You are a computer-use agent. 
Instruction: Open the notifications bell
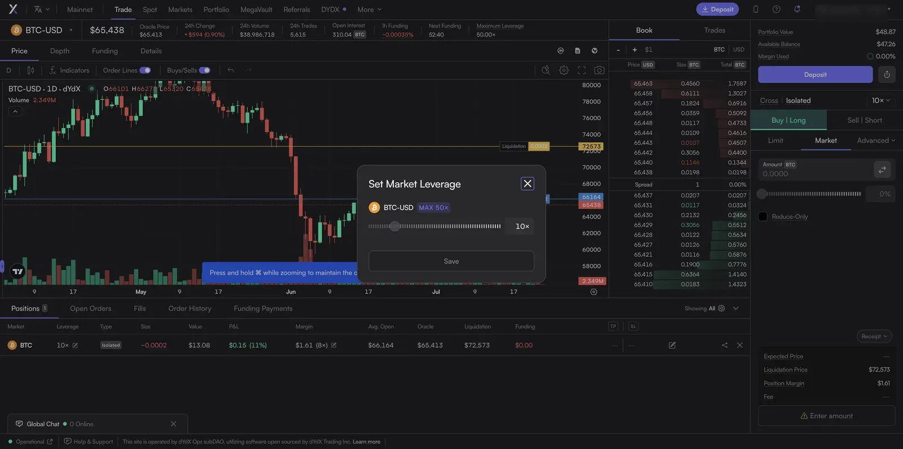(x=797, y=9)
